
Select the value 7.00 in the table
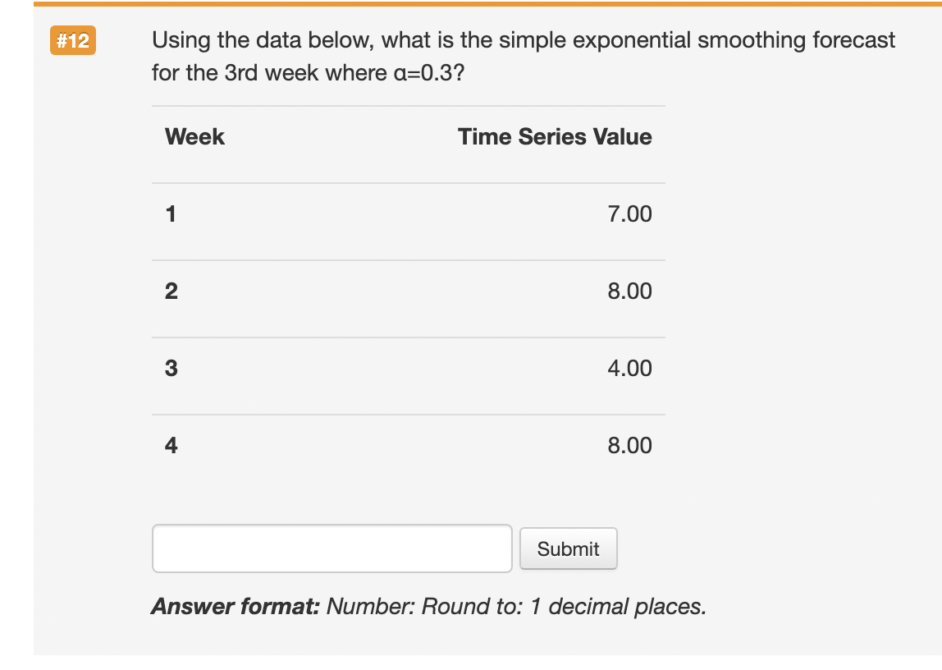630,213
